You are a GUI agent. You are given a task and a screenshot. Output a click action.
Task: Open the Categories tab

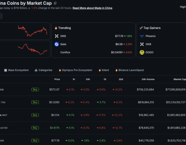tap(43, 70)
